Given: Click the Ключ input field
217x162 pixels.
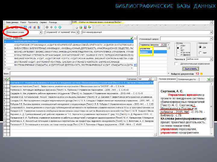Looking at the screenshot, I should [73, 73].
